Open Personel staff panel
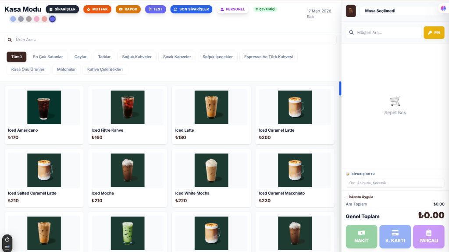The width and height of the screenshot is (449, 252). pos(232,9)
